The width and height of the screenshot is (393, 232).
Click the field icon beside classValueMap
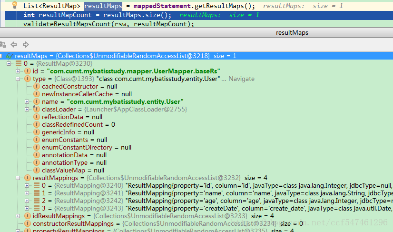tap(37, 170)
